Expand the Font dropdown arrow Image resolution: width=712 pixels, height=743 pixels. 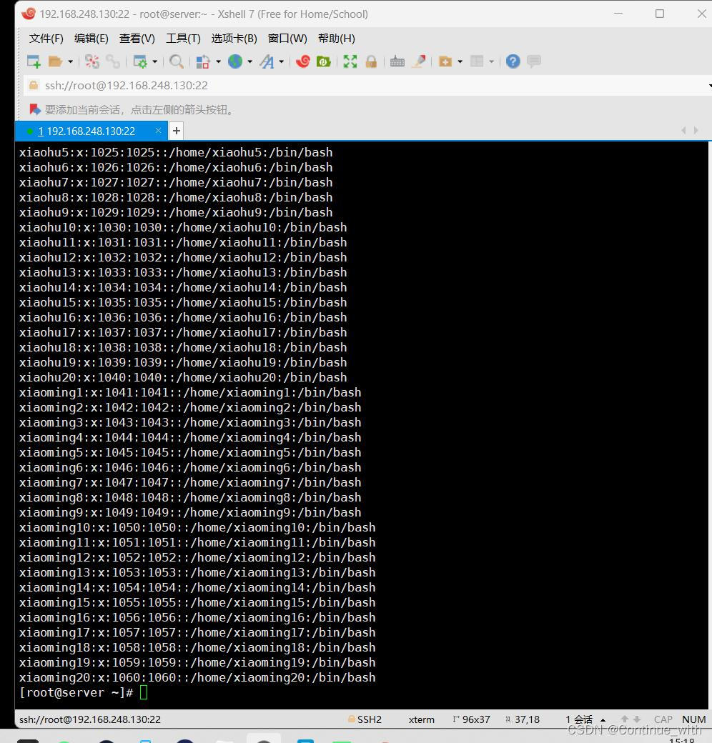(282, 61)
